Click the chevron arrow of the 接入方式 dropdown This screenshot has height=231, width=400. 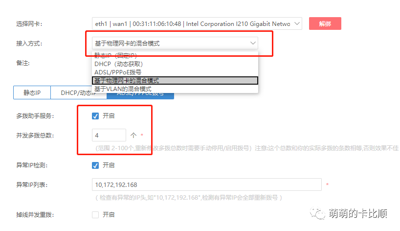[x=252, y=43]
